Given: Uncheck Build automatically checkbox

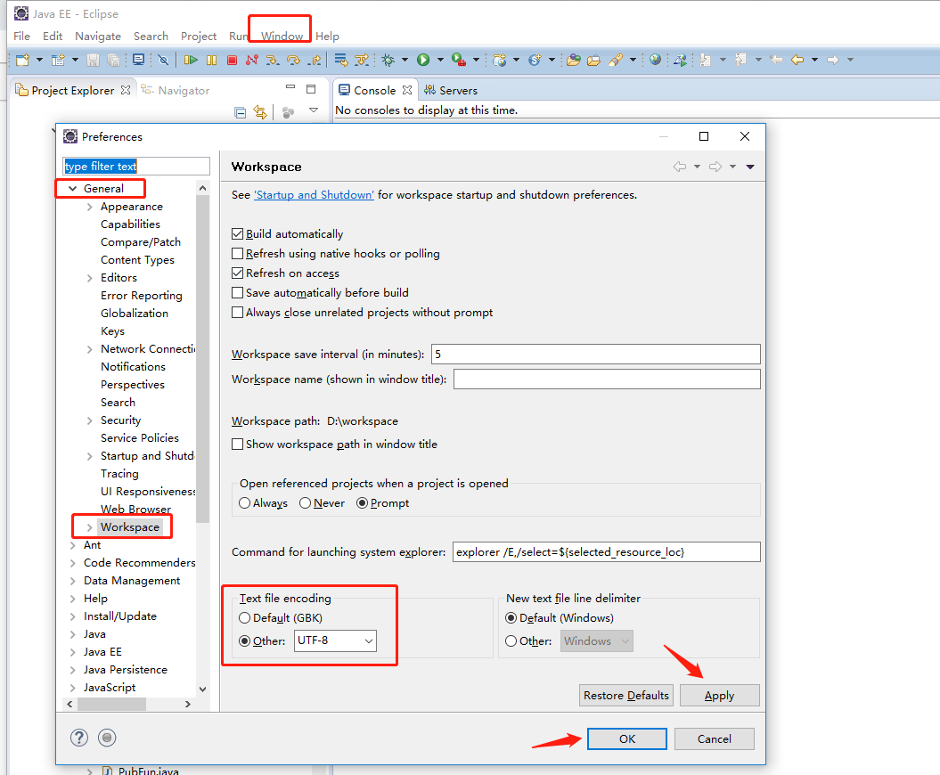Looking at the screenshot, I should (x=237, y=233).
